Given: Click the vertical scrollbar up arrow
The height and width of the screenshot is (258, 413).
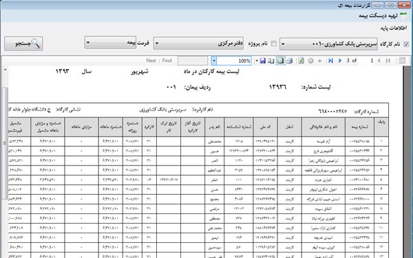Looking at the screenshot, I should 5,70.
